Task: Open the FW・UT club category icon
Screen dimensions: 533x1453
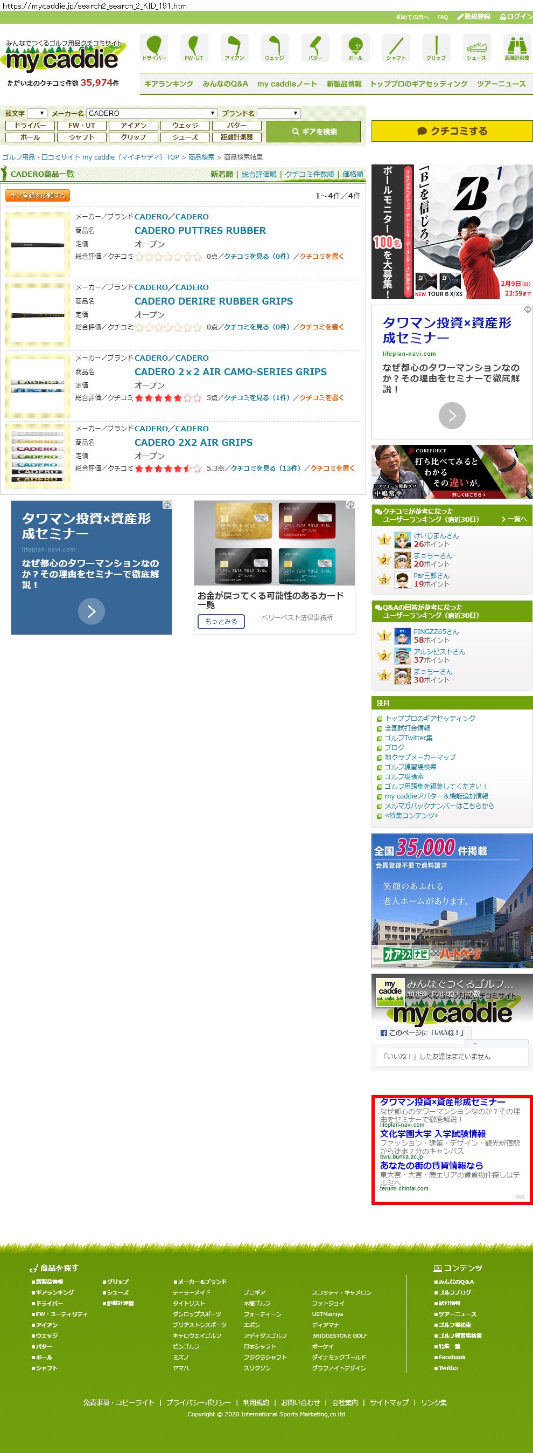Action: (194, 48)
